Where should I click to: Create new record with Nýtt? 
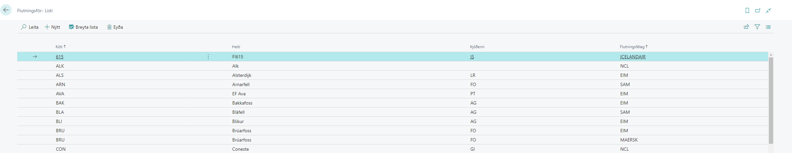pos(52,27)
